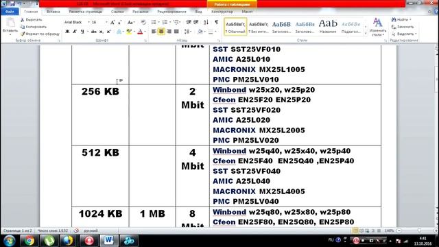Apply the Название style

(x=328, y=27)
